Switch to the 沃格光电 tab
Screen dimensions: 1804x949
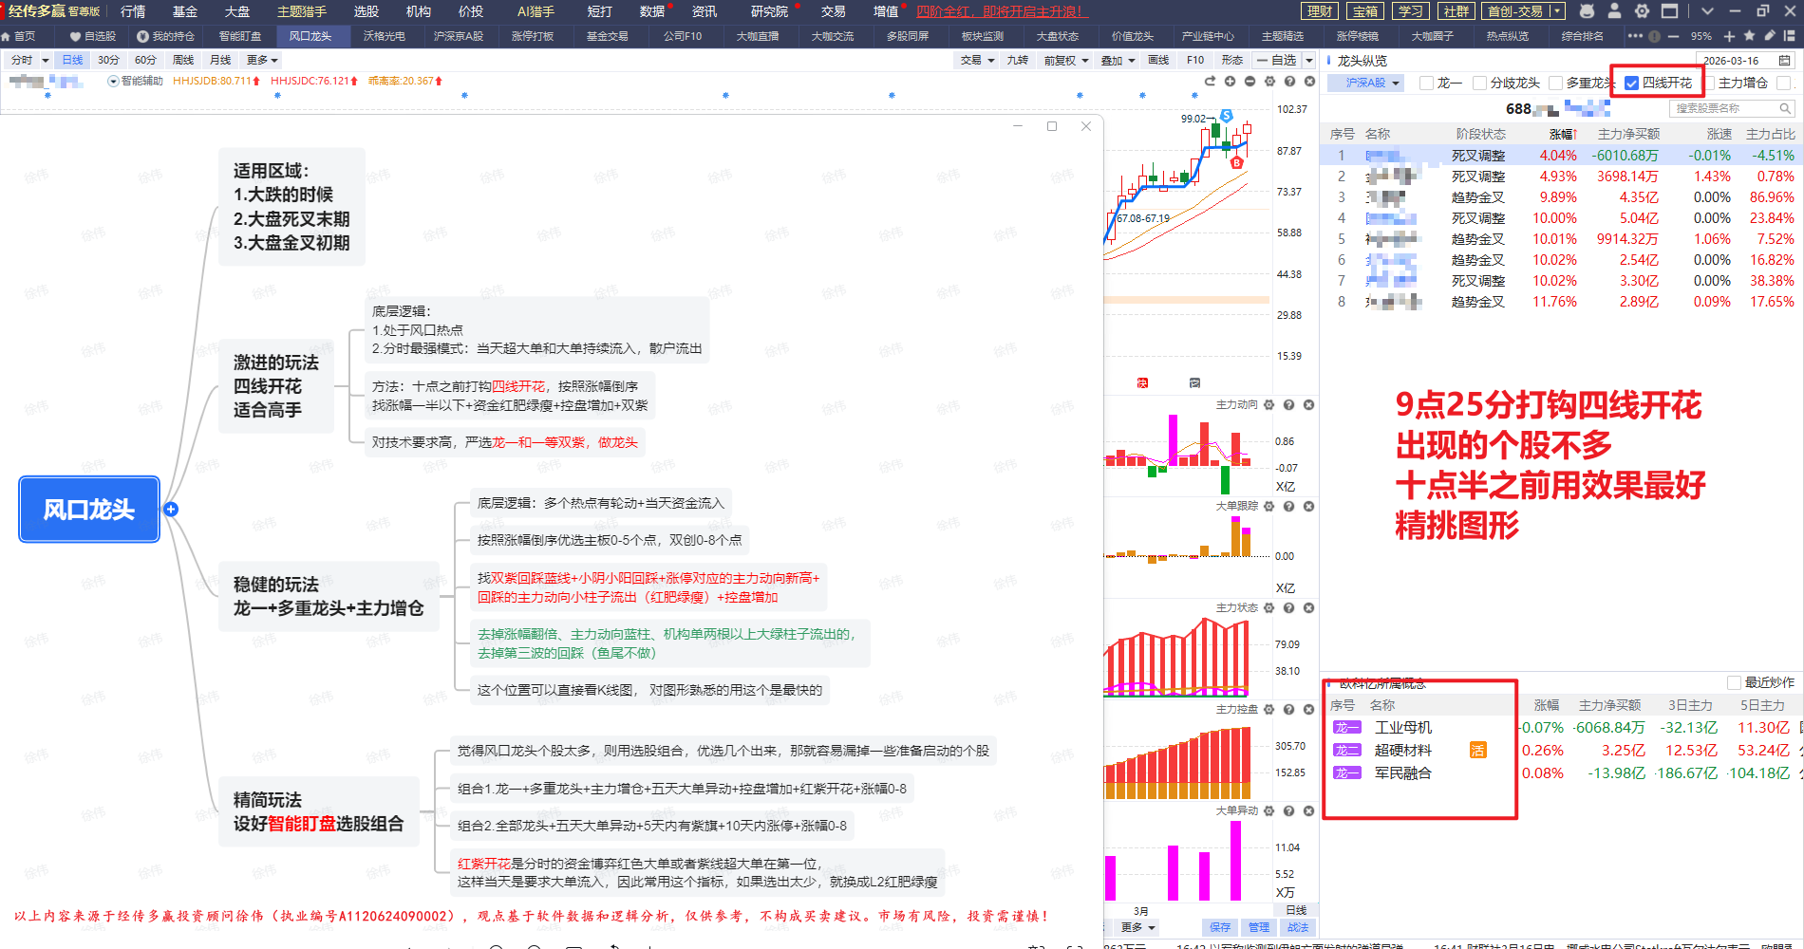384,36
